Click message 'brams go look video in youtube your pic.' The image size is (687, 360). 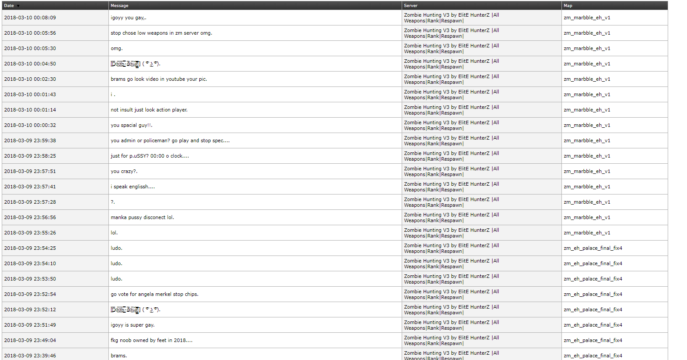[x=159, y=79]
